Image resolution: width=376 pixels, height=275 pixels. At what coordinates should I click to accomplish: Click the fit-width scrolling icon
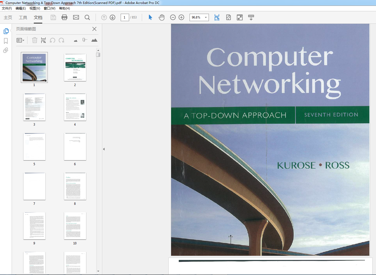tap(217, 17)
